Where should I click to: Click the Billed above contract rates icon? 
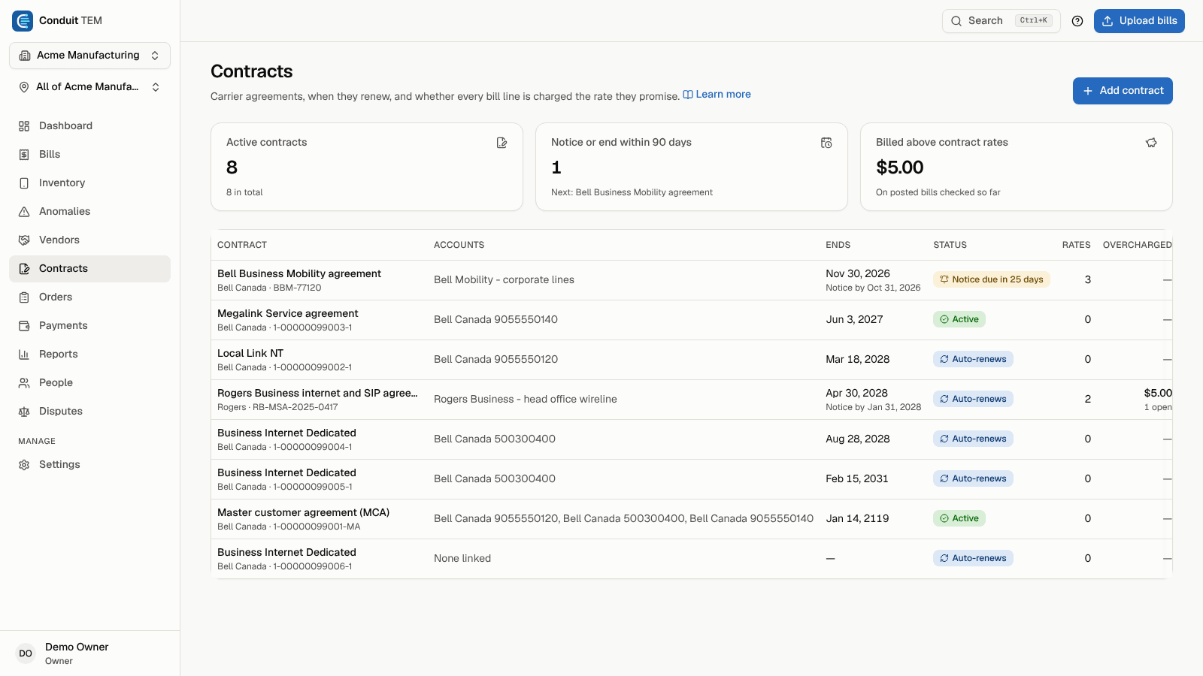1151,143
